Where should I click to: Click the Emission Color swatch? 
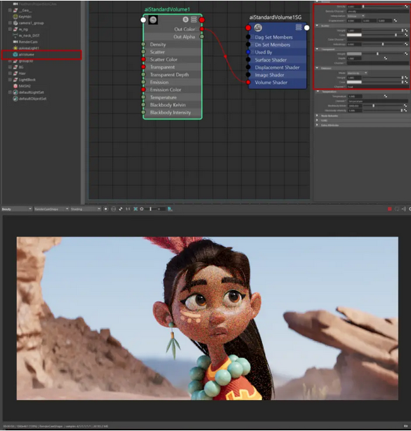[354, 82]
